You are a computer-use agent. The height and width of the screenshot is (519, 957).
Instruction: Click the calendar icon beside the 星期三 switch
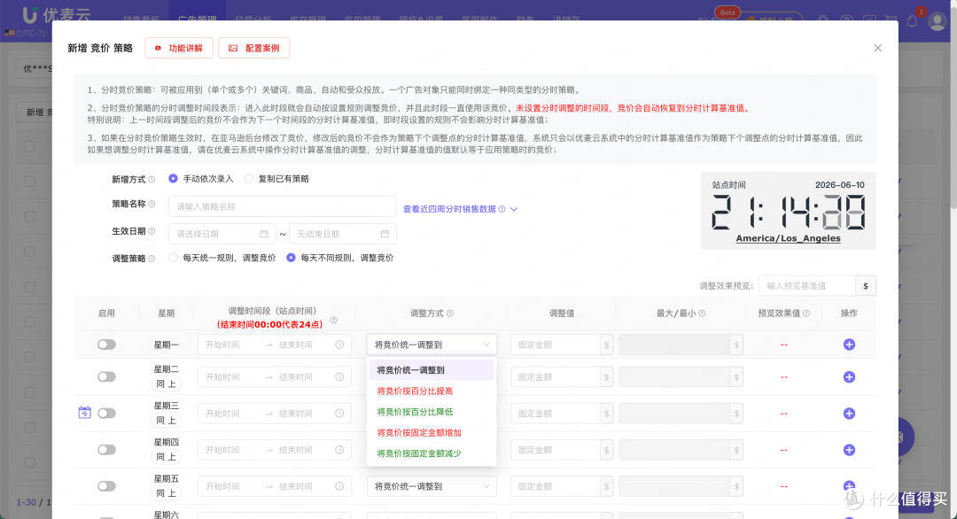(x=85, y=413)
